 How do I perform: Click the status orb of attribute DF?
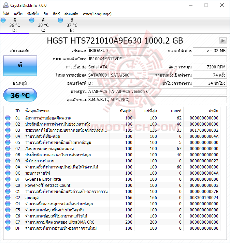8,228
